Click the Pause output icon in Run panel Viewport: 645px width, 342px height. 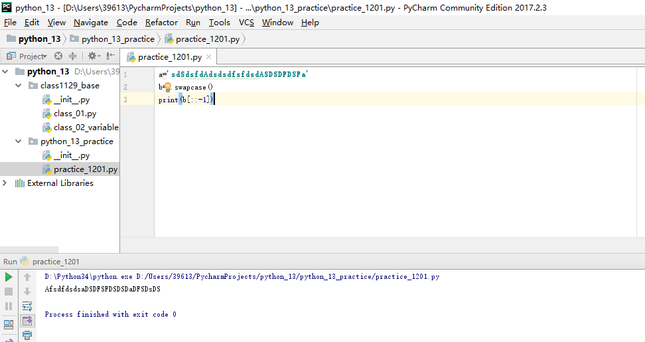click(x=9, y=306)
